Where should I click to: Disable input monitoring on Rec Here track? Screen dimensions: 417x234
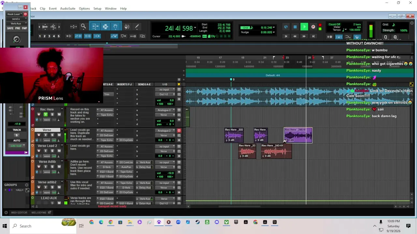click(45, 114)
